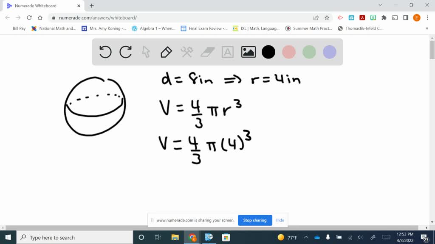Select the pencil drawing tool
435x244 pixels.
165,52
